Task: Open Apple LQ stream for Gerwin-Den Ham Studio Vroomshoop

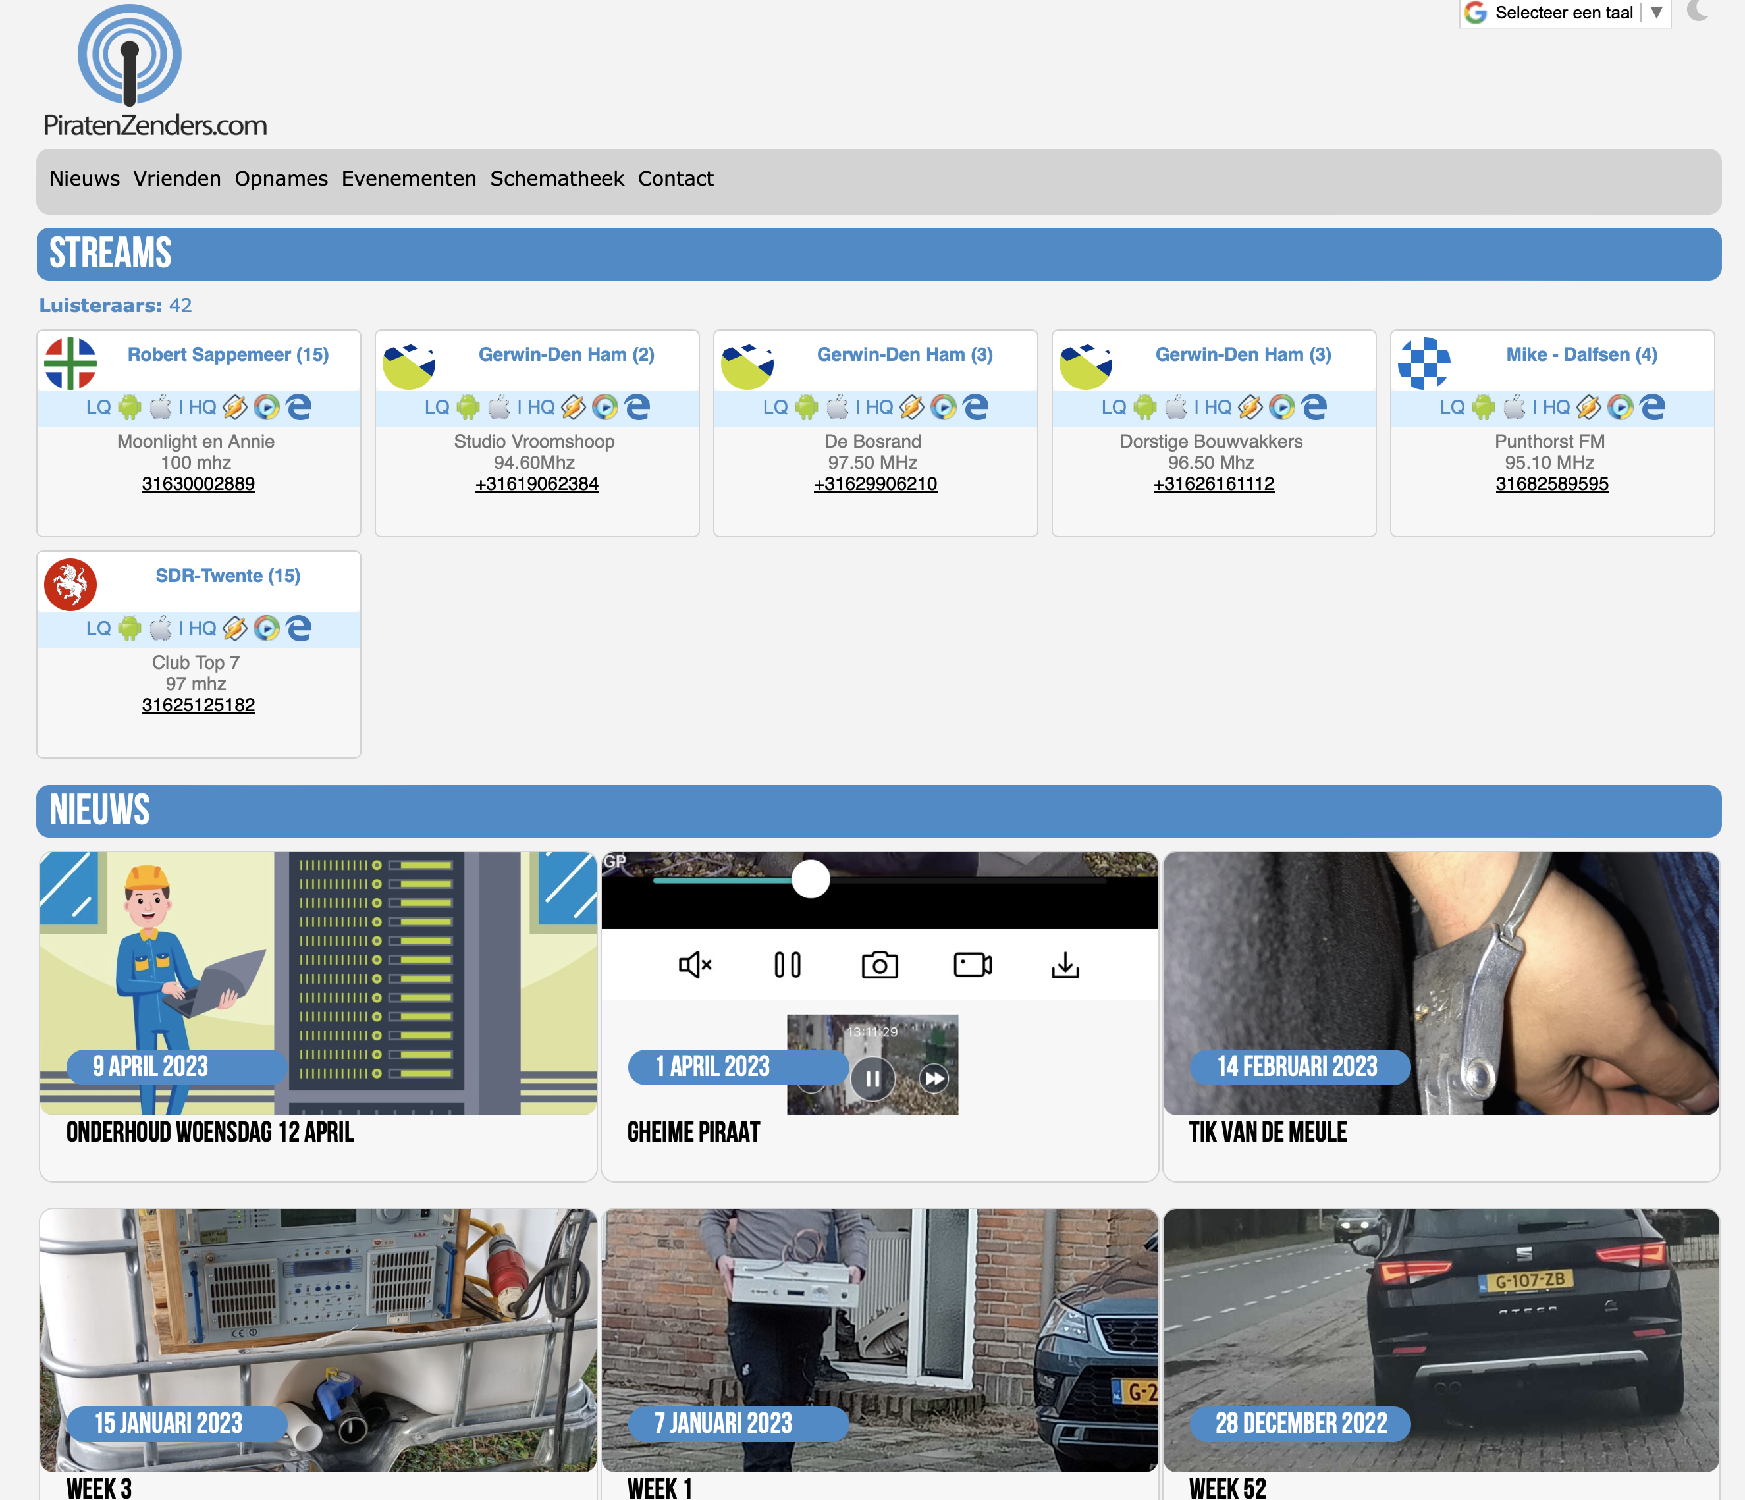Action: [499, 408]
